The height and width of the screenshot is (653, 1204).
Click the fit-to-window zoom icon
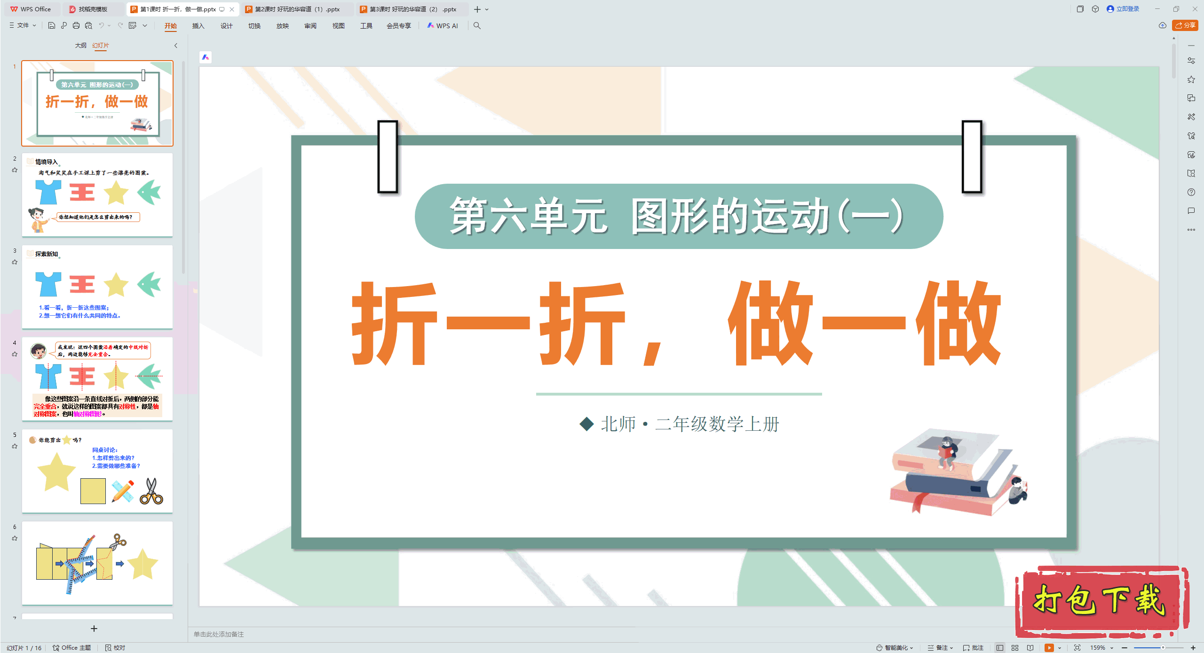coord(1077,647)
